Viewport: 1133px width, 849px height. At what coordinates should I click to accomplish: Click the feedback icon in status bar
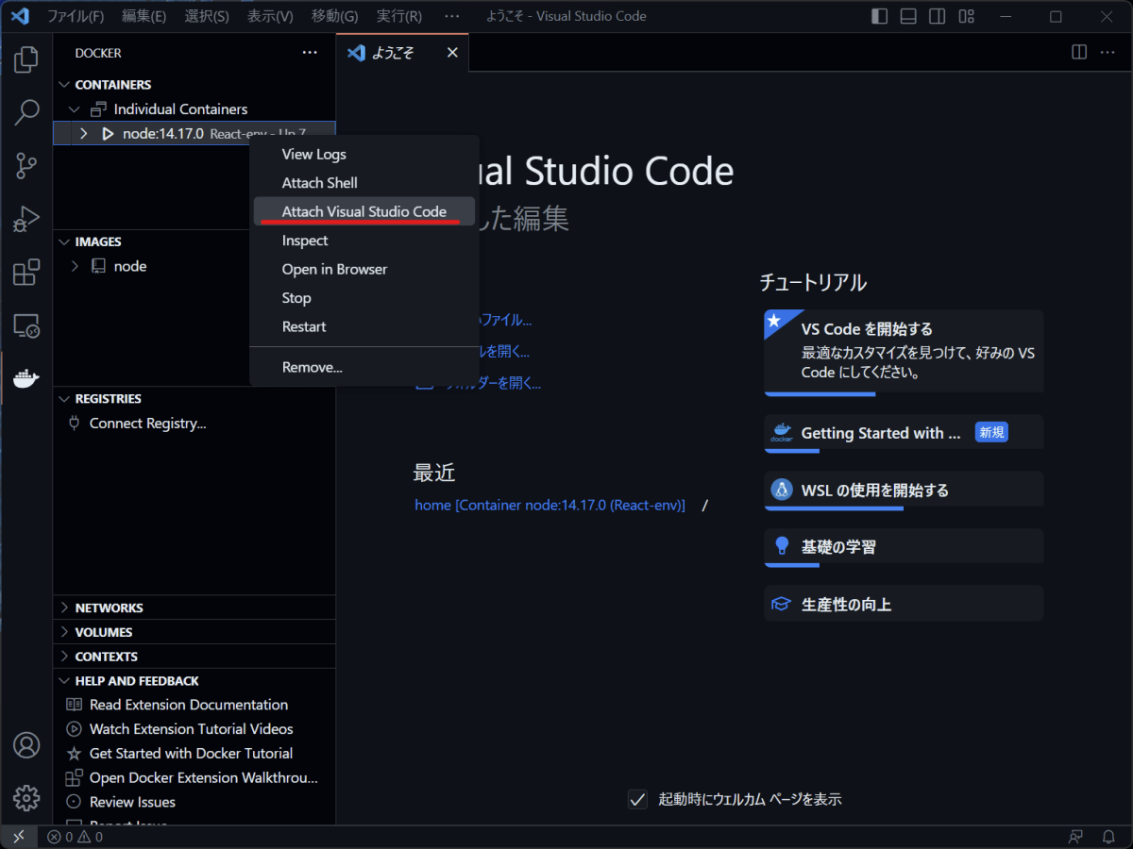pos(1075,837)
